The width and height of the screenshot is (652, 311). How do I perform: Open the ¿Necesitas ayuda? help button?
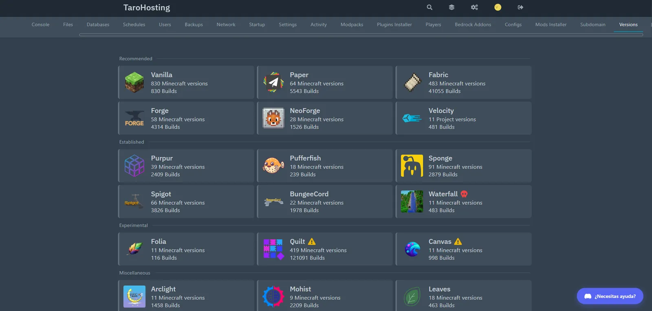[610, 296]
